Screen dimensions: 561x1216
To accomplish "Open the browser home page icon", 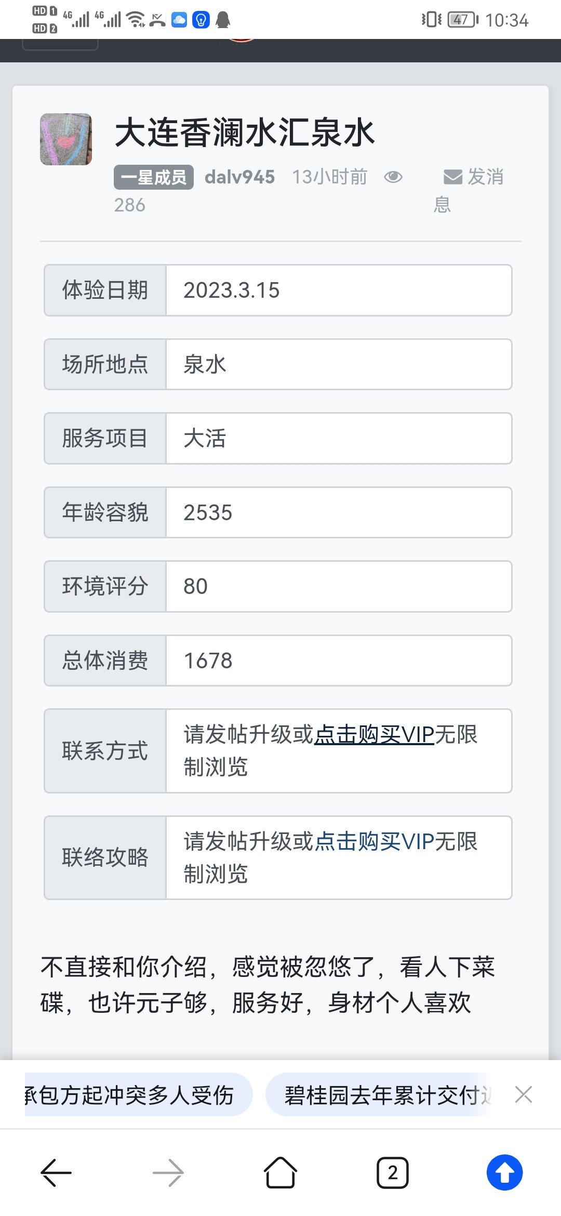I will pyautogui.click(x=280, y=1172).
